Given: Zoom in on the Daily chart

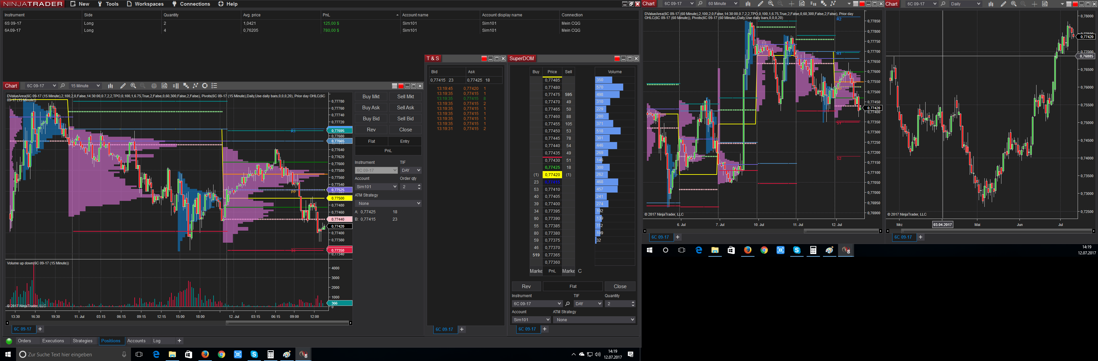Looking at the screenshot, I should 1013,4.
